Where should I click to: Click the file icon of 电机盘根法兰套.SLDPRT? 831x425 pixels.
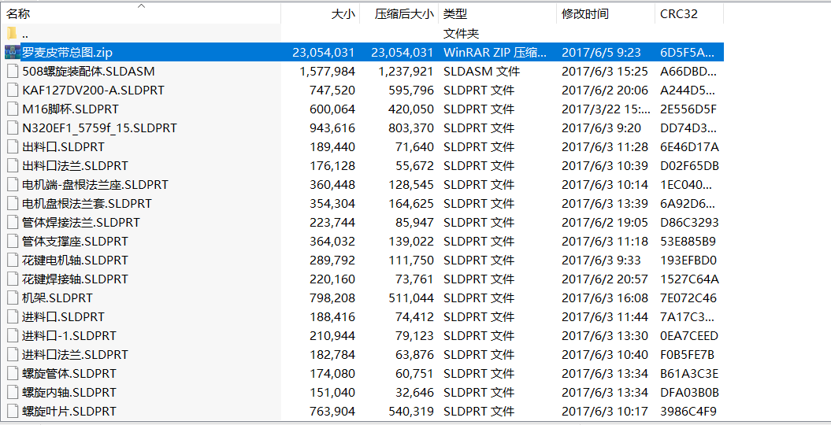pyautogui.click(x=13, y=203)
